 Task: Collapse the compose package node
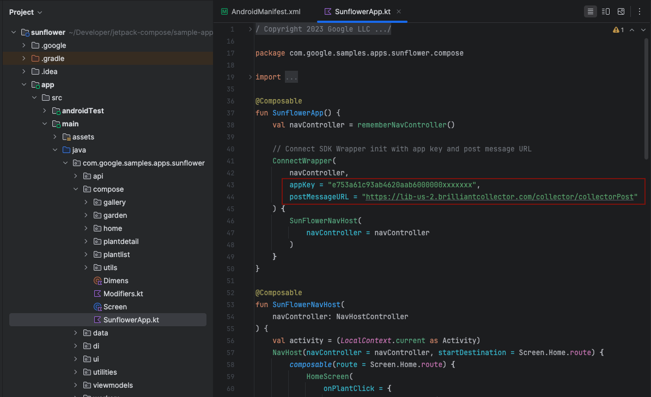[76, 190]
